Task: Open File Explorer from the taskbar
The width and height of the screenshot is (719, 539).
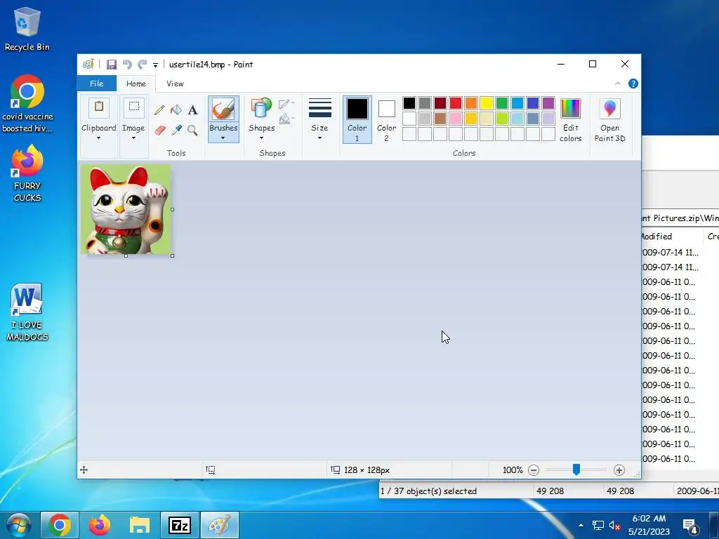Action: [x=140, y=525]
